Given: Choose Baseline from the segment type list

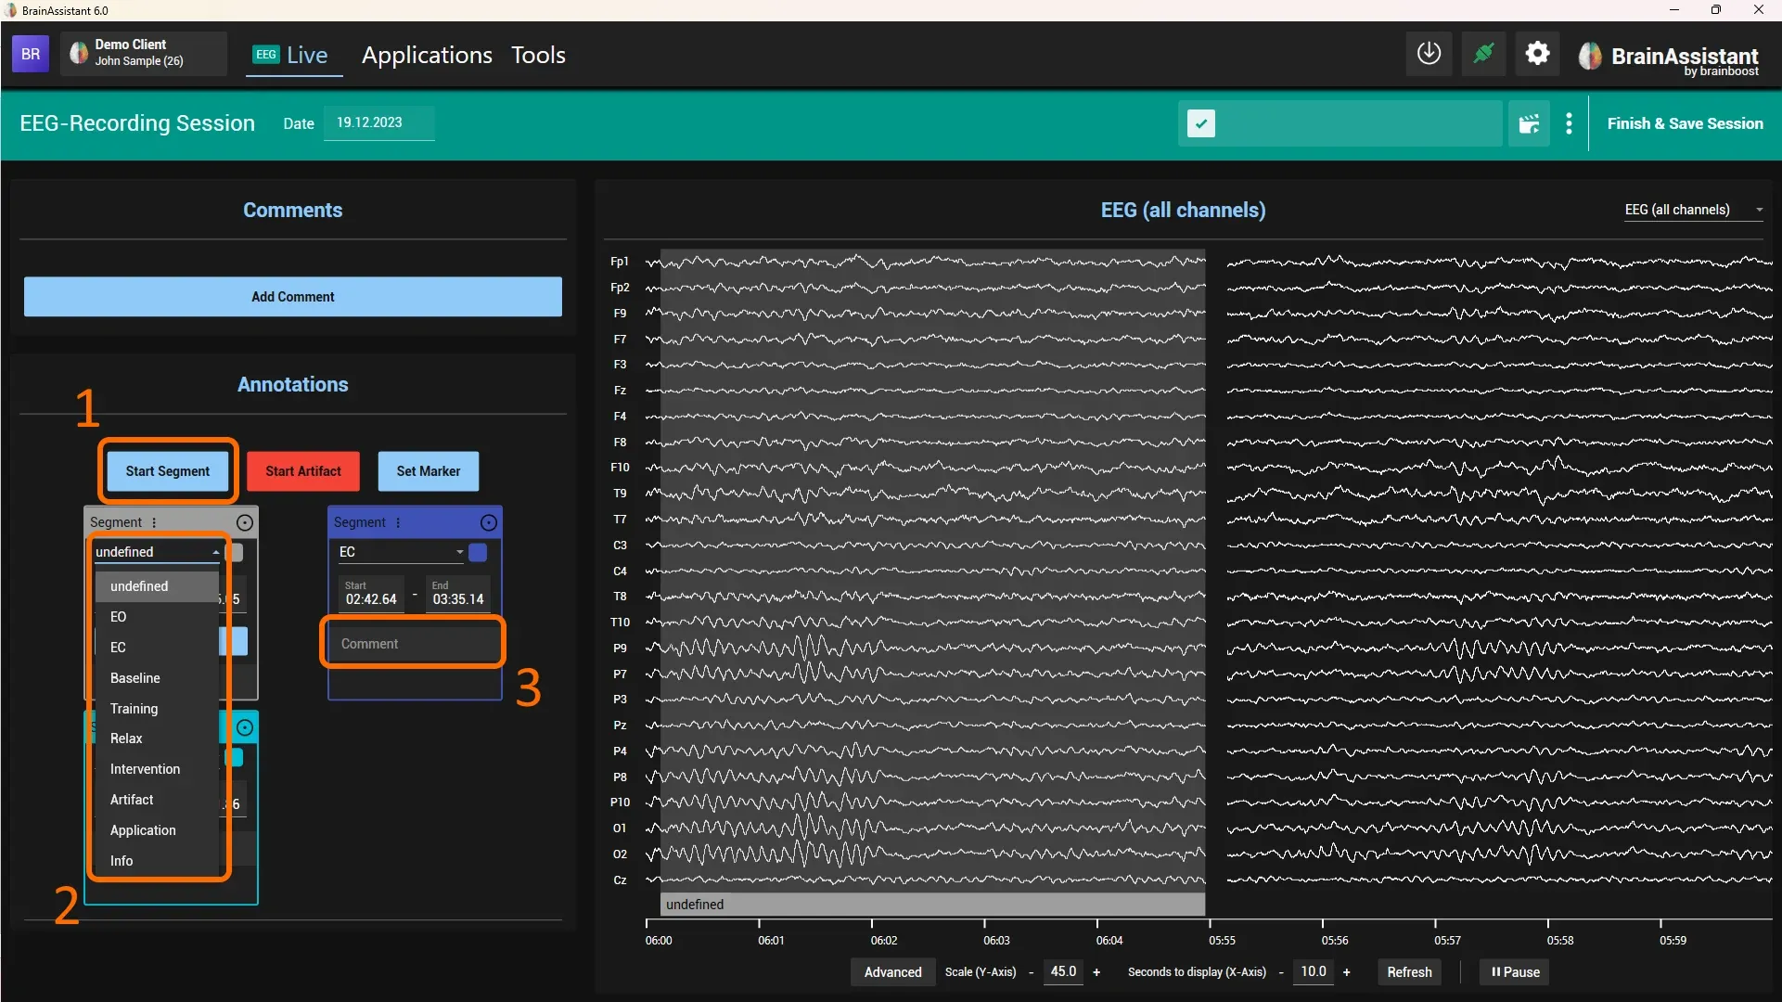Looking at the screenshot, I should point(157,678).
